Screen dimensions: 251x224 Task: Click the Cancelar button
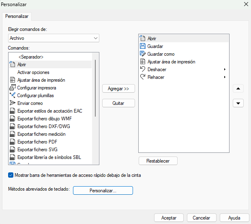pos(202,218)
